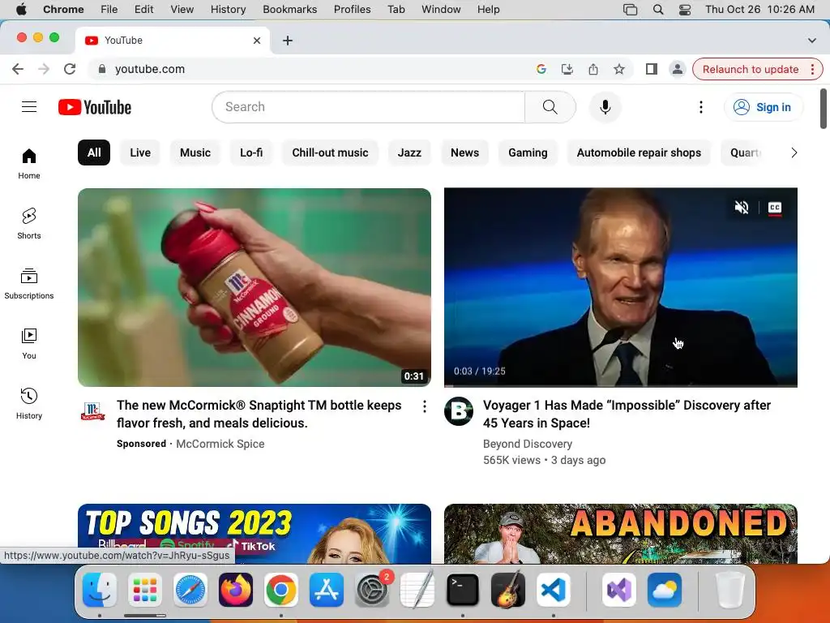The height and width of the screenshot is (623, 830).
Task: Click the share page icon
Action: (593, 69)
